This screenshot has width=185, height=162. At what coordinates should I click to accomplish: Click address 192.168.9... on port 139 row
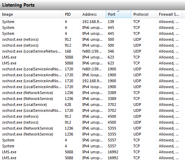point(92,22)
